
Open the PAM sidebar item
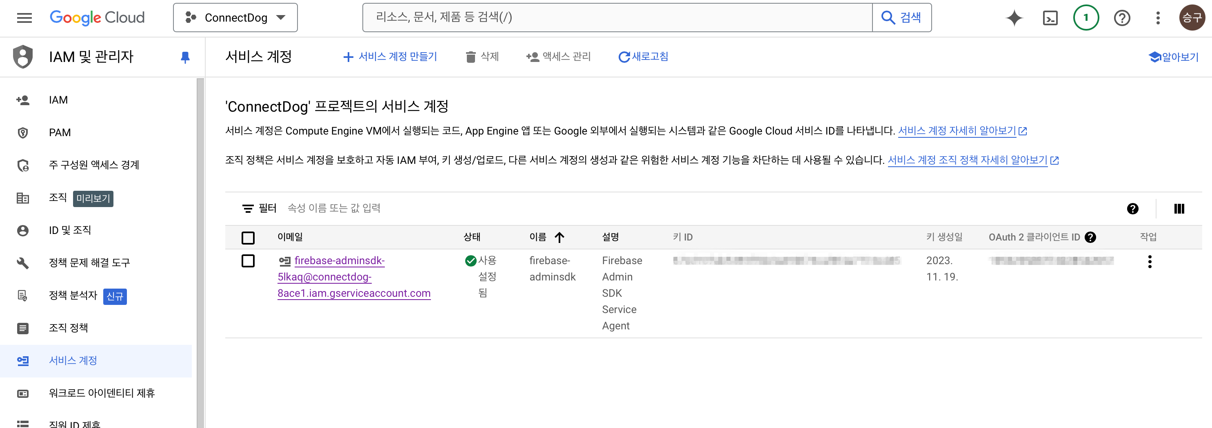(x=96, y=132)
